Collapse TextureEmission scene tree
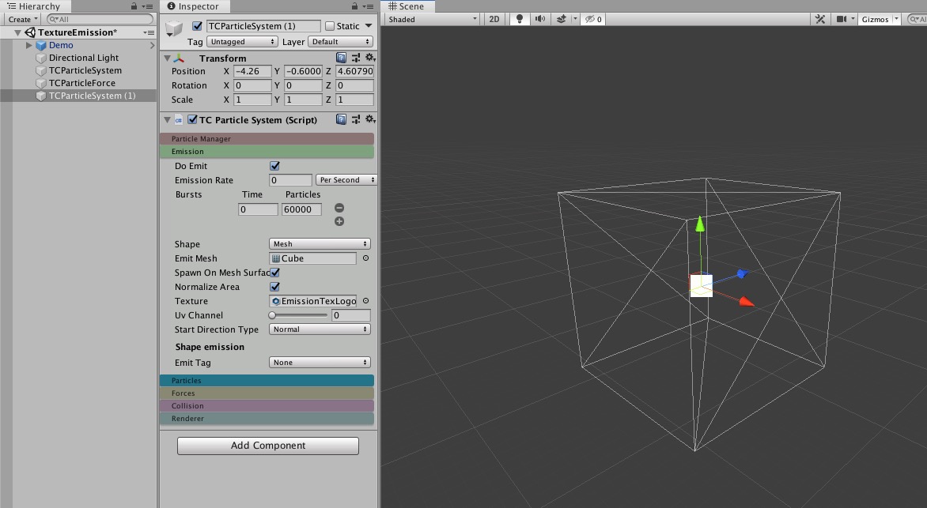The image size is (927, 508). 17,32
